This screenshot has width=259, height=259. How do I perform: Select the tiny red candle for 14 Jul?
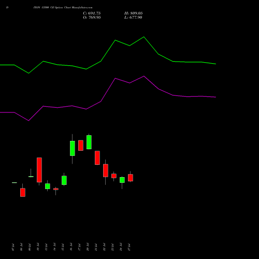pos(56,189)
